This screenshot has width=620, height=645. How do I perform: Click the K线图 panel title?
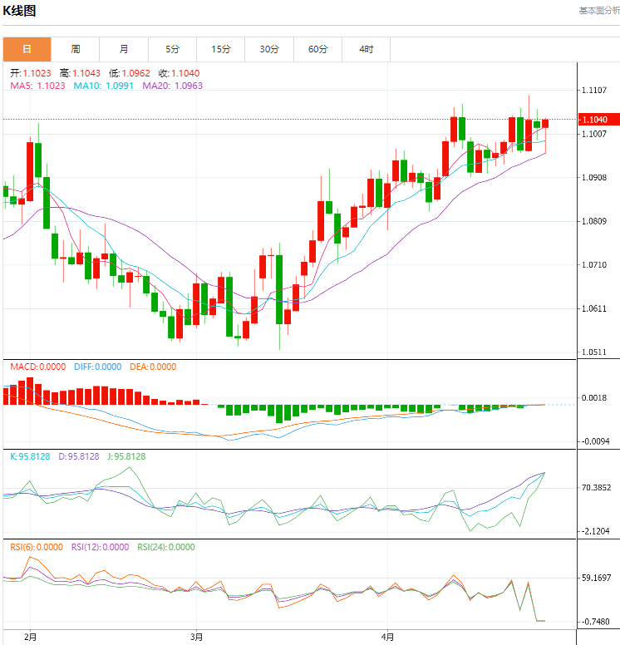(20, 11)
